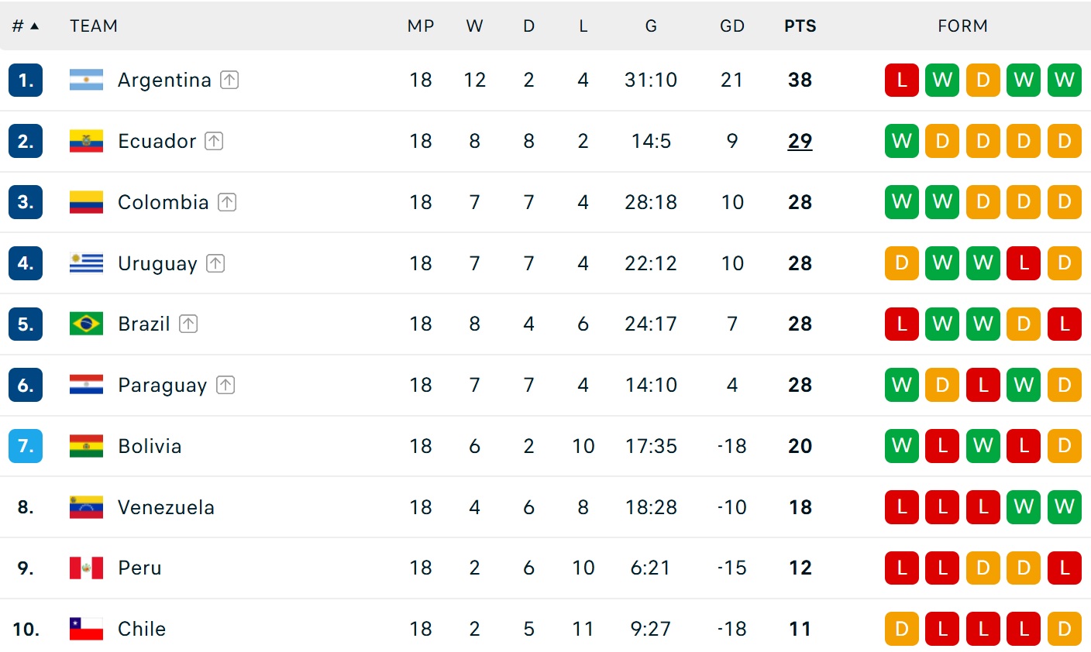Click the FORM column header

pyautogui.click(x=962, y=26)
